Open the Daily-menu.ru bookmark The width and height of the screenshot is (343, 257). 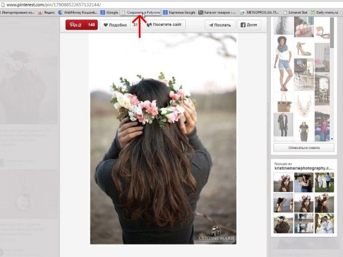click(325, 13)
